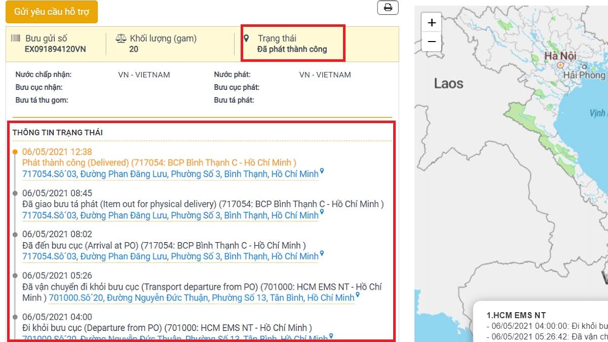Image resolution: width=608 pixels, height=342 pixels.
Task: Click the timeline dot for 08:45 entry
Action: (x=15, y=193)
